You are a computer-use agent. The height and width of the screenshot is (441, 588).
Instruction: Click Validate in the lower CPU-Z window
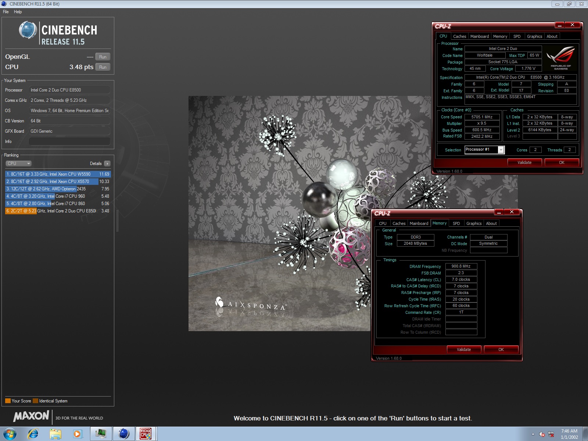pos(464,349)
